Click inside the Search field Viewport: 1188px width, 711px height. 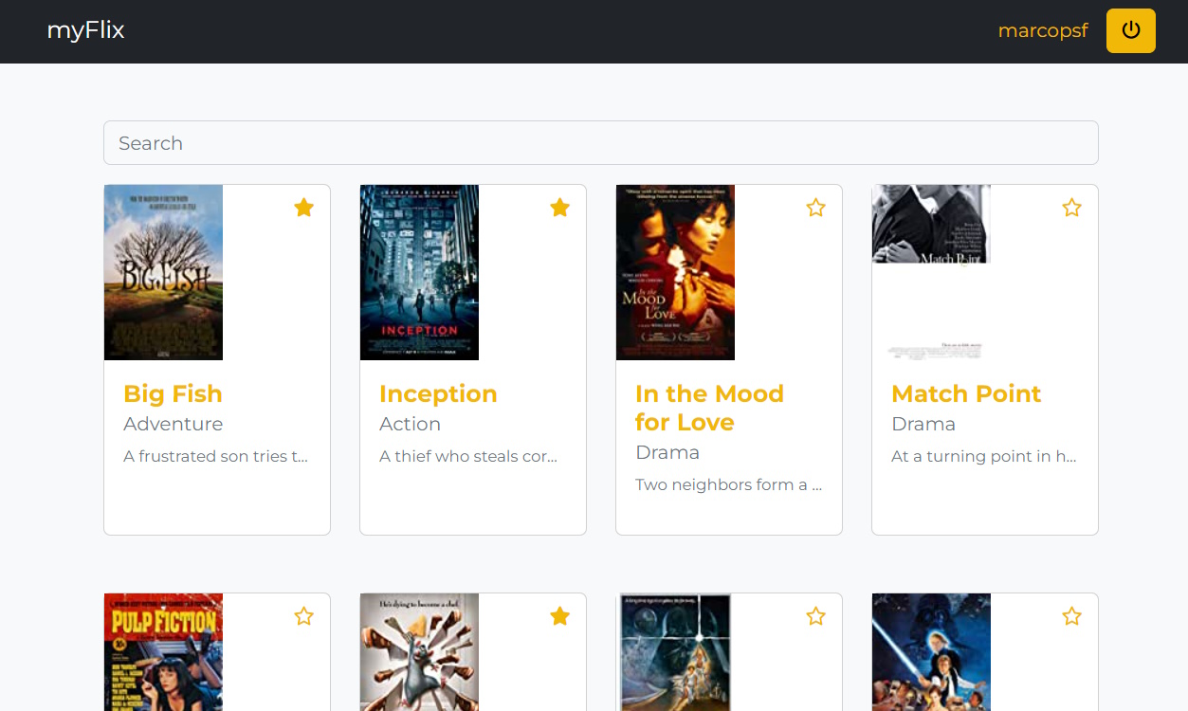(600, 142)
